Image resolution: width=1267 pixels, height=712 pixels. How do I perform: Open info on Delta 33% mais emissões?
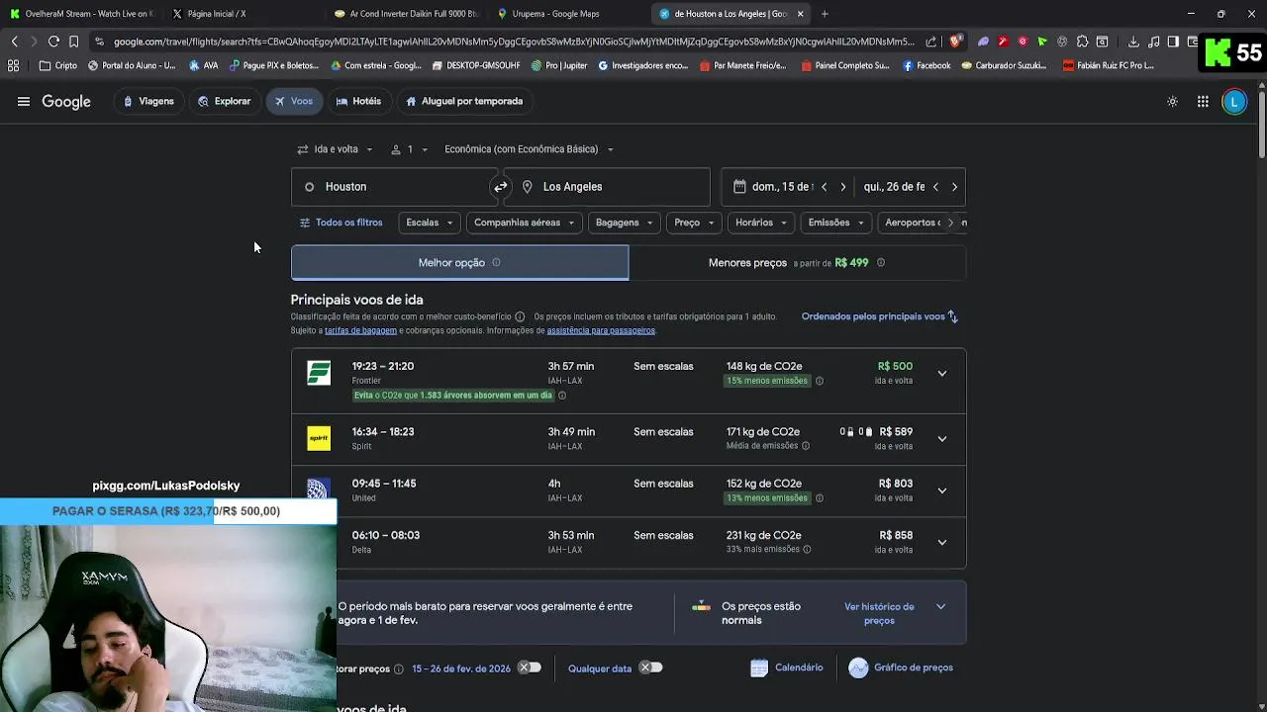807,549
